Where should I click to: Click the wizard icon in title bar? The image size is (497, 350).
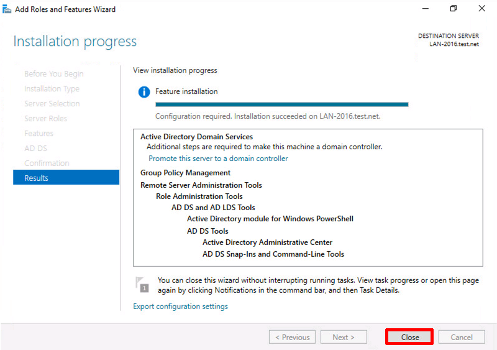point(7,9)
